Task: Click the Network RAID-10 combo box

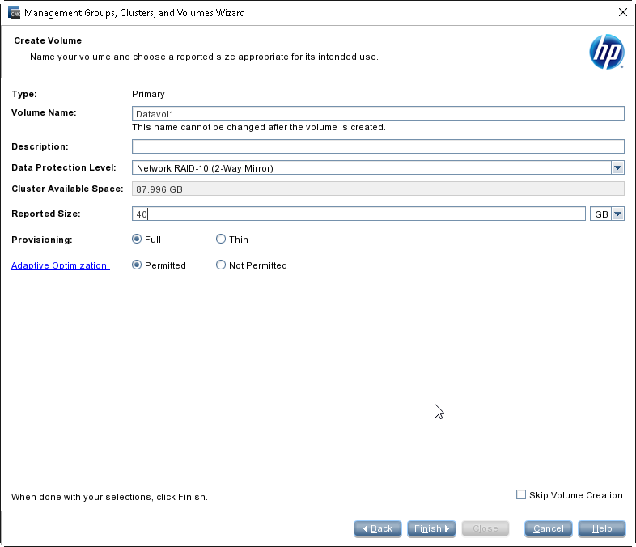Action: coord(378,167)
